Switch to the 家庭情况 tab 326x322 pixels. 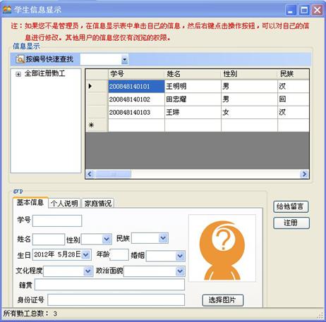point(98,203)
